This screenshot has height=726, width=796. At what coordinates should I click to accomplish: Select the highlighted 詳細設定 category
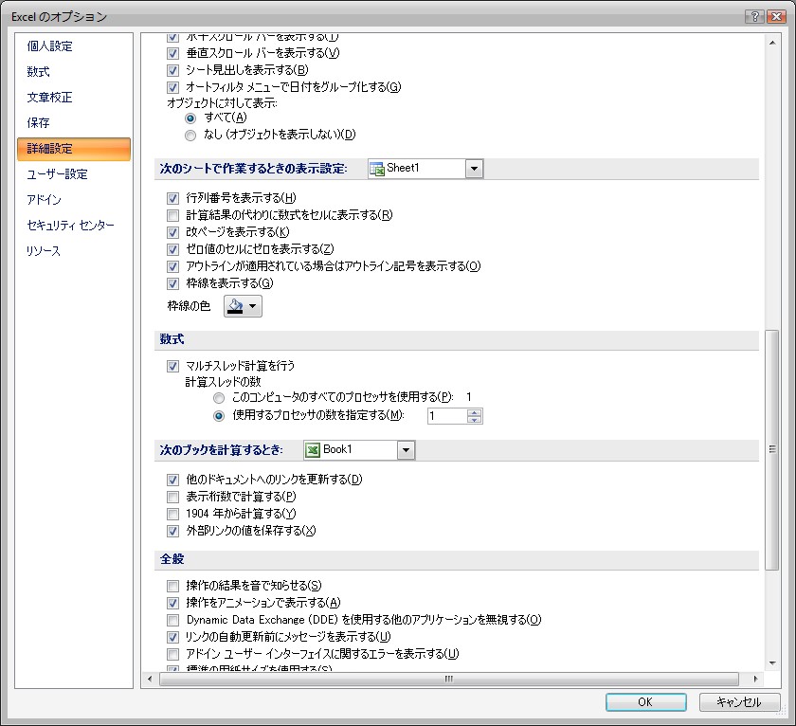click(74, 149)
